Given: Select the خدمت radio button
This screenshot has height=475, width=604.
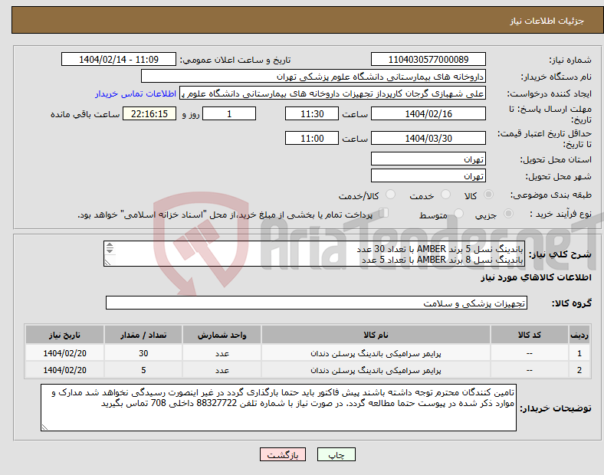Looking at the screenshot, I should 445,195.
